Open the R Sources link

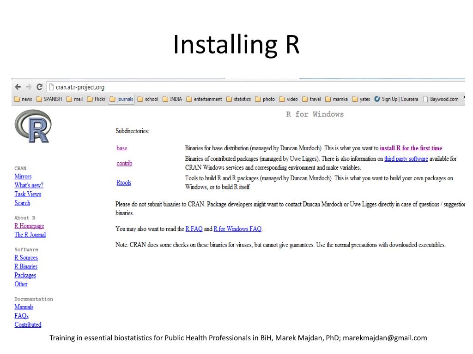coord(26,258)
